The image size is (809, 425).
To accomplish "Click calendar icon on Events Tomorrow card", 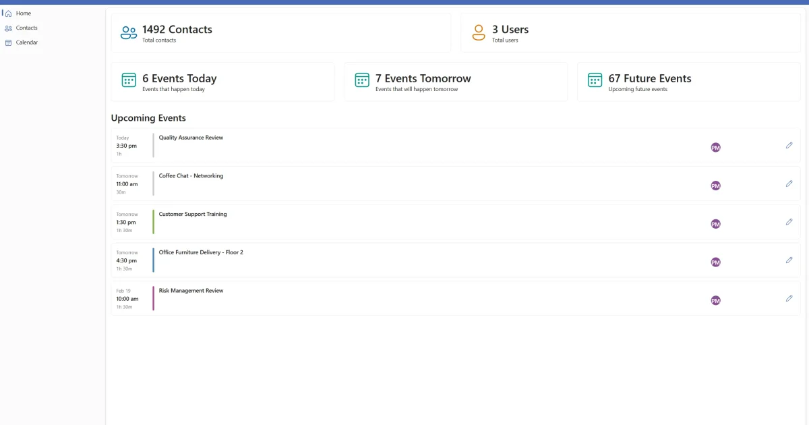I will coord(362,80).
